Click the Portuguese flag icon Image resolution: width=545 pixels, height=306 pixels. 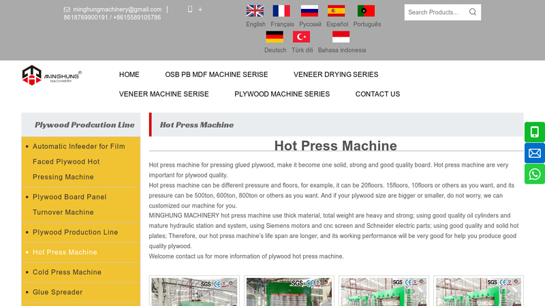coord(366,11)
